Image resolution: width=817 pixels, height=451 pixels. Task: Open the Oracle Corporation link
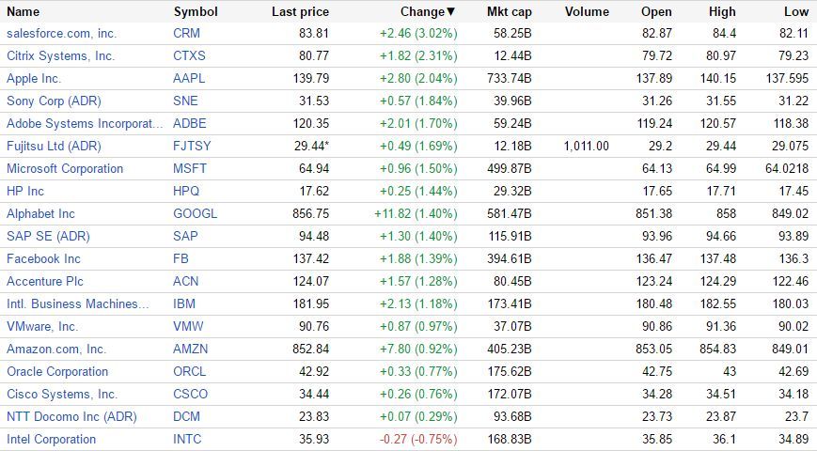coord(57,371)
